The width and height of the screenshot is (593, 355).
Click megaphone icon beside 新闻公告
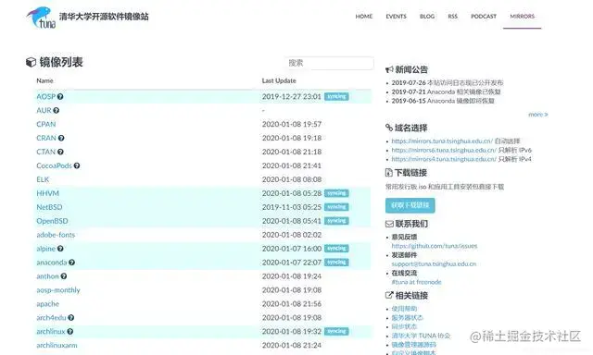389,69
